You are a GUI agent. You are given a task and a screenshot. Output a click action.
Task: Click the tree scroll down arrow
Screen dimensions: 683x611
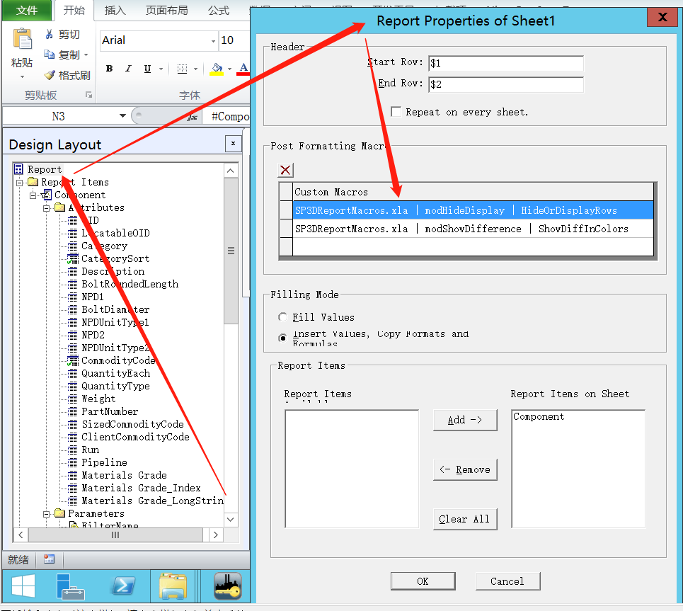(x=231, y=519)
